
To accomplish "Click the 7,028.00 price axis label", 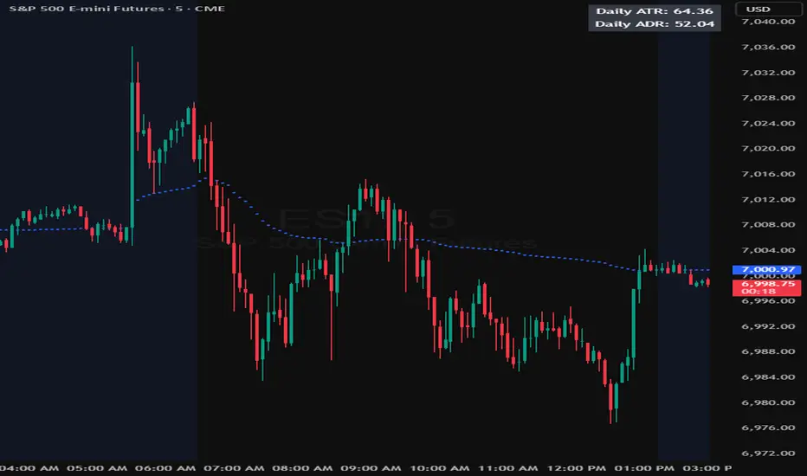I will coord(768,97).
